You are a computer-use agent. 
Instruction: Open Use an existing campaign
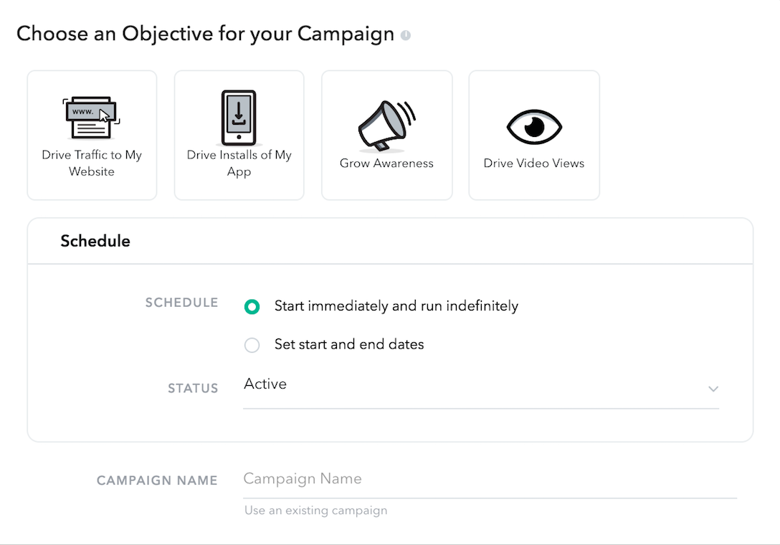[315, 510]
